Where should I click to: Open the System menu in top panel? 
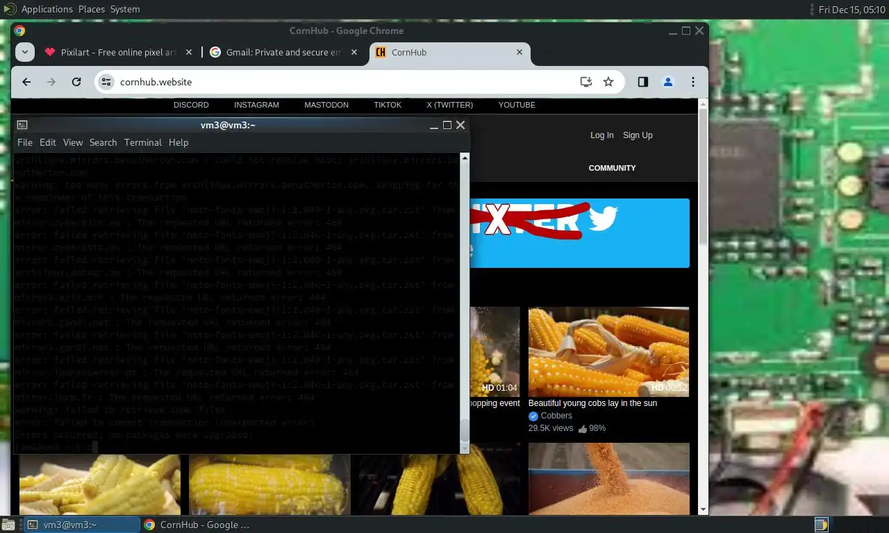(125, 9)
